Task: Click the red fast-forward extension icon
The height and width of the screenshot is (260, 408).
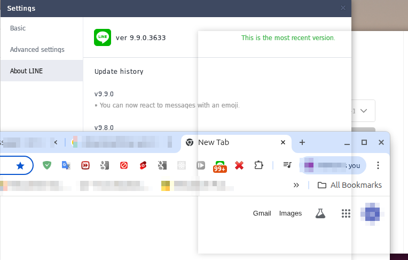Action: pyautogui.click(x=85, y=165)
